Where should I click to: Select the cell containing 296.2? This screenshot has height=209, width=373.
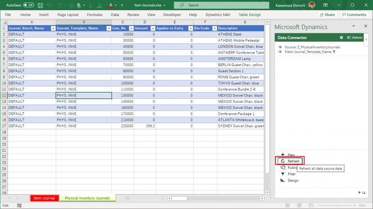(145, 126)
